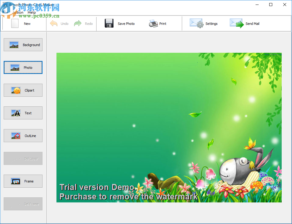Click the disabled Del Layer button
The width and height of the screenshot is (292, 224).
click(x=23, y=159)
